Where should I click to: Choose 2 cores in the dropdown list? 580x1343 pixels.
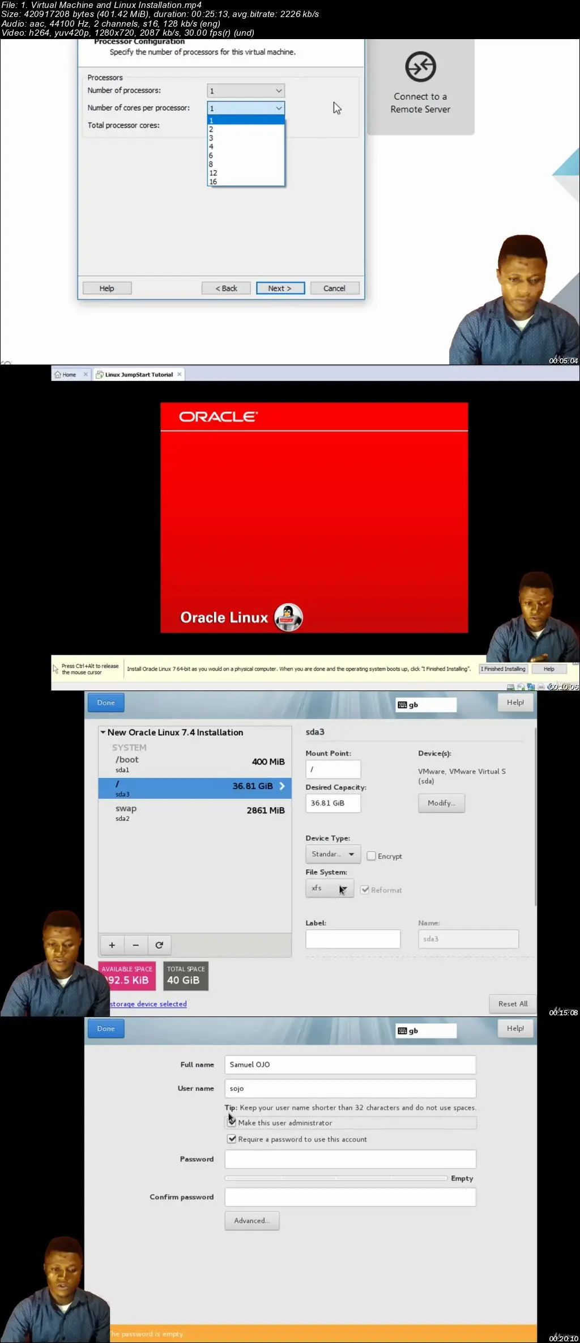coord(246,129)
